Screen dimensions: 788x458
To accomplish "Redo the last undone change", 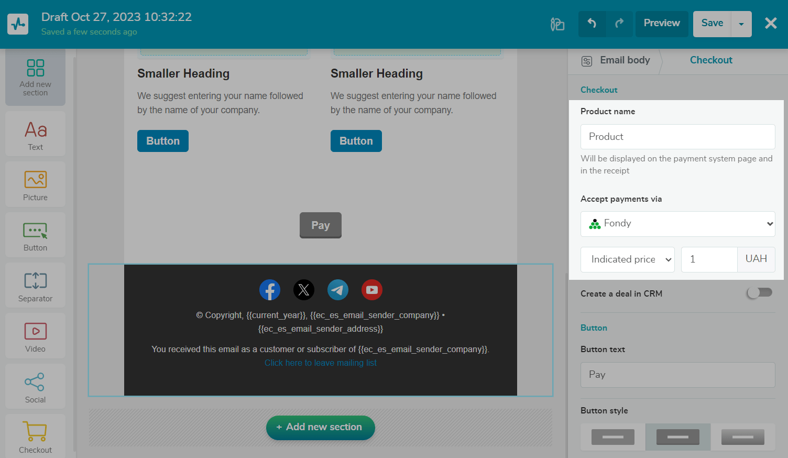I will tap(619, 24).
